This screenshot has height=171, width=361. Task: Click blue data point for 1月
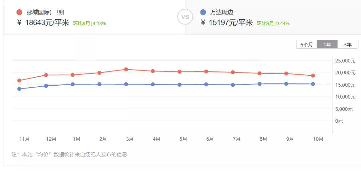coord(73,84)
